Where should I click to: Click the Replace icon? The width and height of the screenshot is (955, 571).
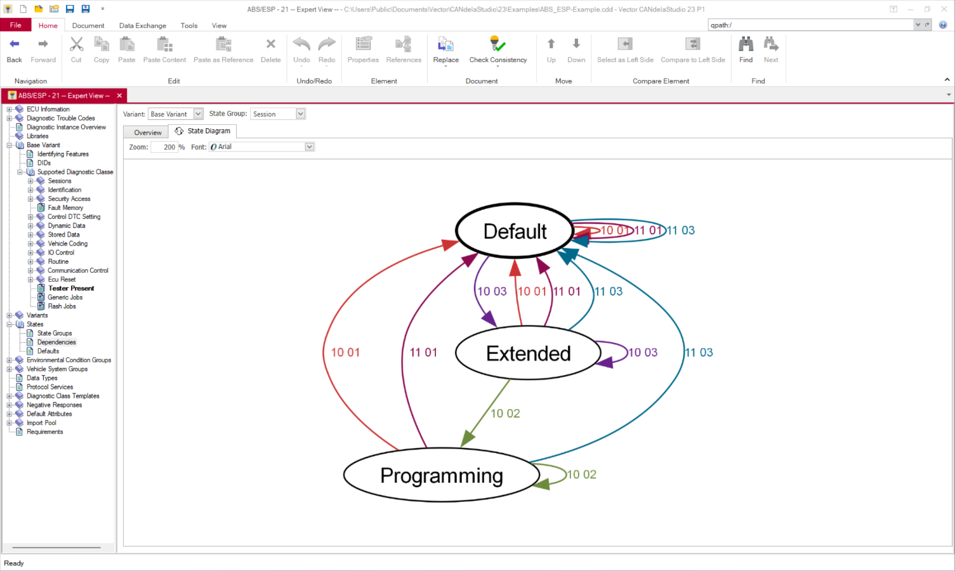445,44
